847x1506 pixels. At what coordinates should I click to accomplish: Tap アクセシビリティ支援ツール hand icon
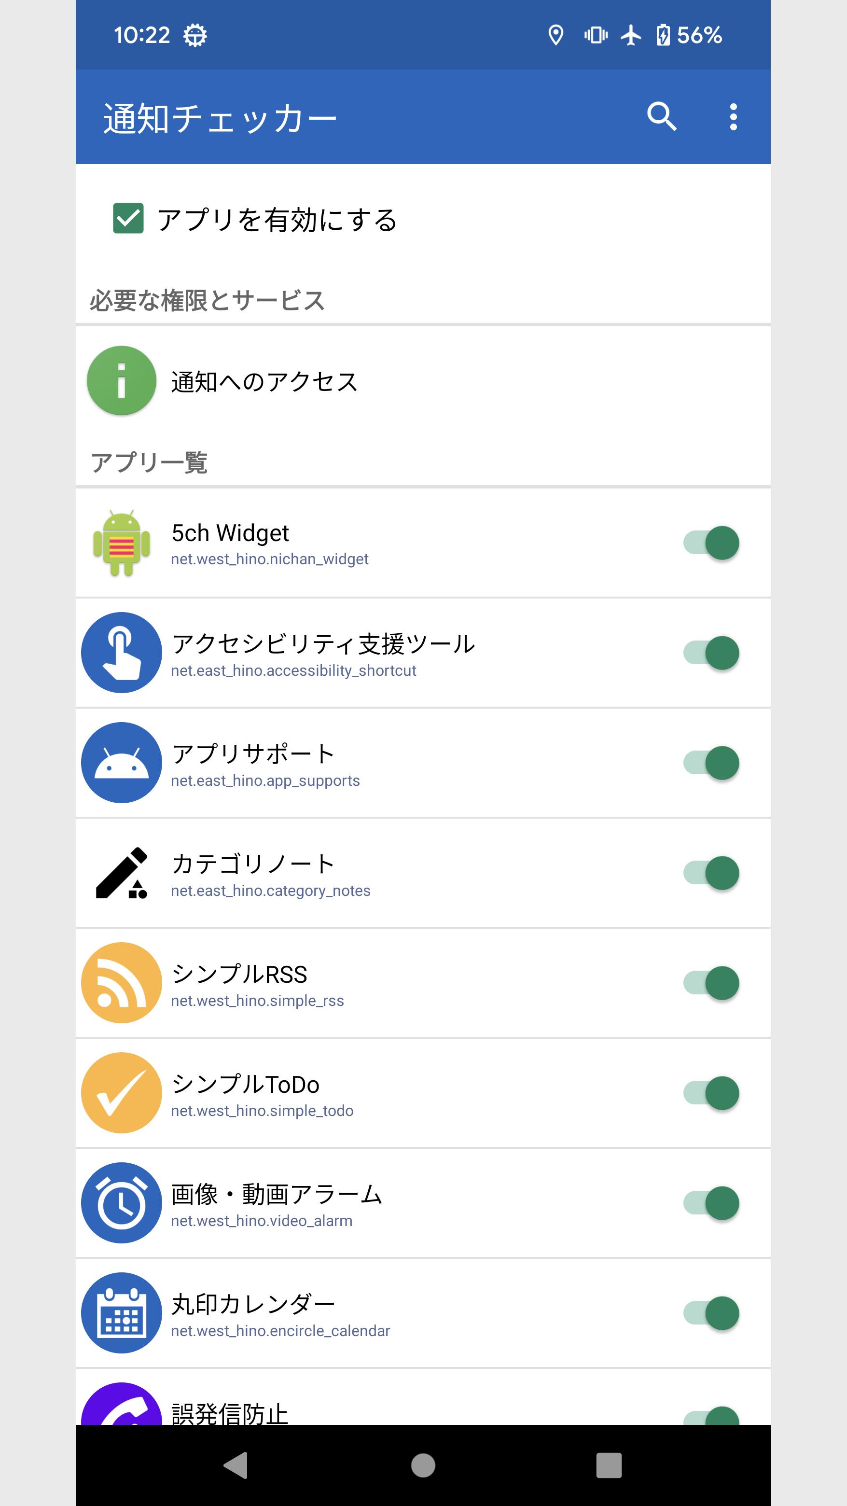122,653
